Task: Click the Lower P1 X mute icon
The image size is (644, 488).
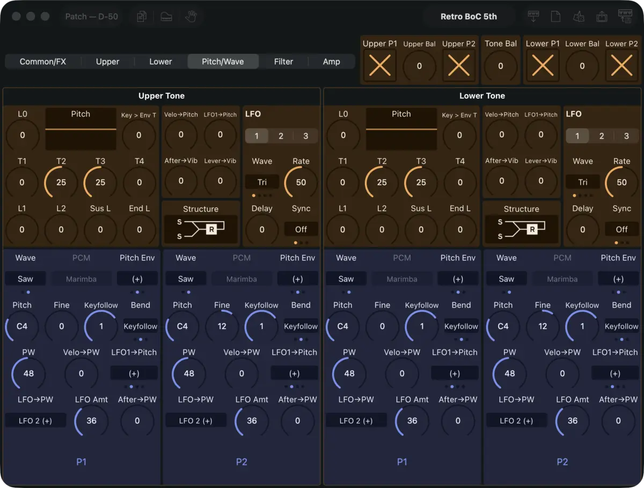Action: (x=543, y=66)
